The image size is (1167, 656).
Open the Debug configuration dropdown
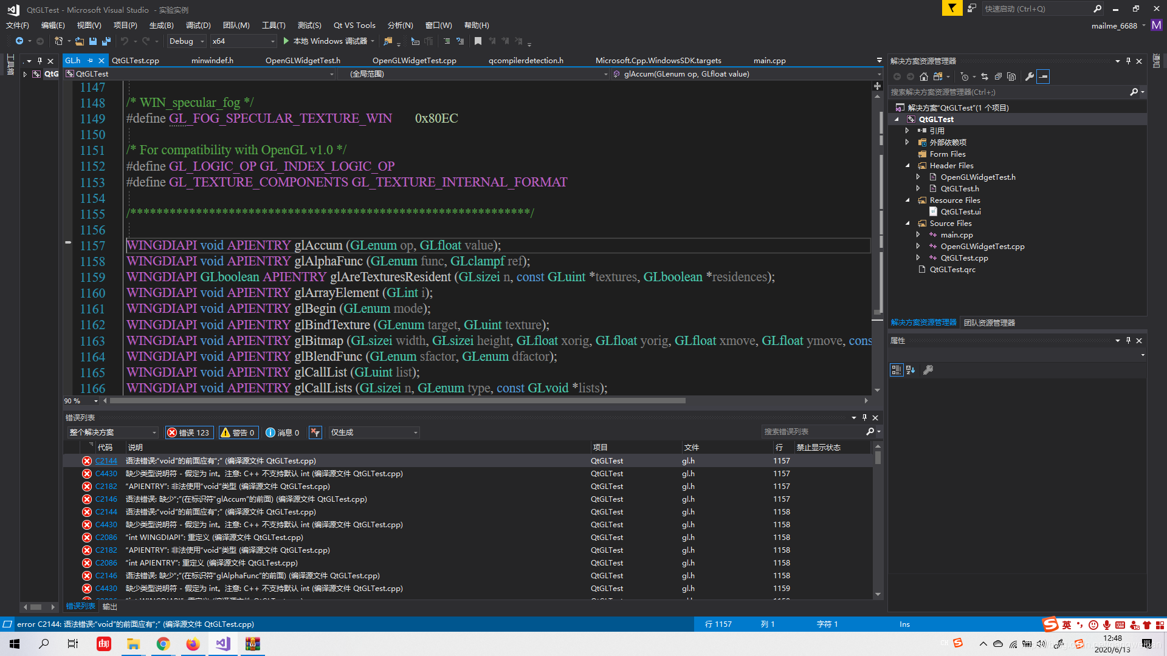[186, 41]
